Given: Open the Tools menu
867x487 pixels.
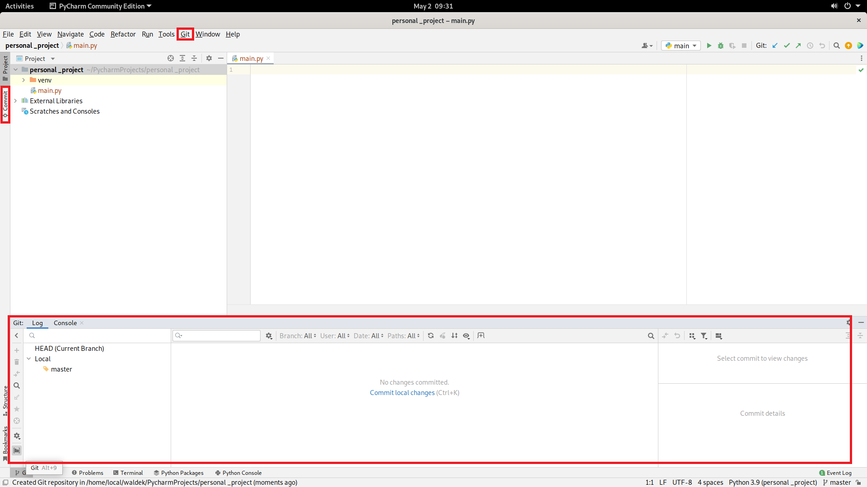Looking at the screenshot, I should 166,34.
